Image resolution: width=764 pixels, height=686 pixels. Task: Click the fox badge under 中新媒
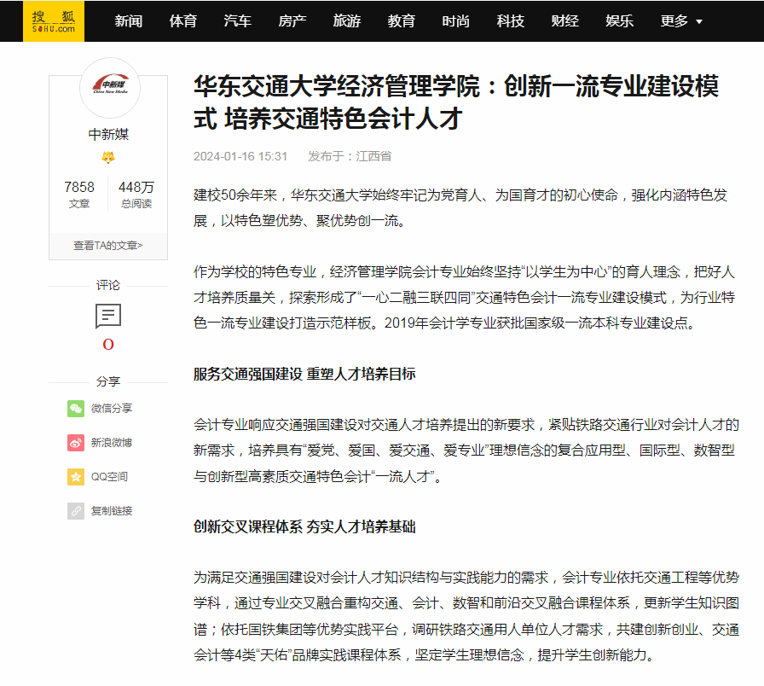click(108, 158)
